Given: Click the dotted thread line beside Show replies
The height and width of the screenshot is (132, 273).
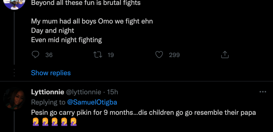Looking at the screenshot, I should click(14, 73).
